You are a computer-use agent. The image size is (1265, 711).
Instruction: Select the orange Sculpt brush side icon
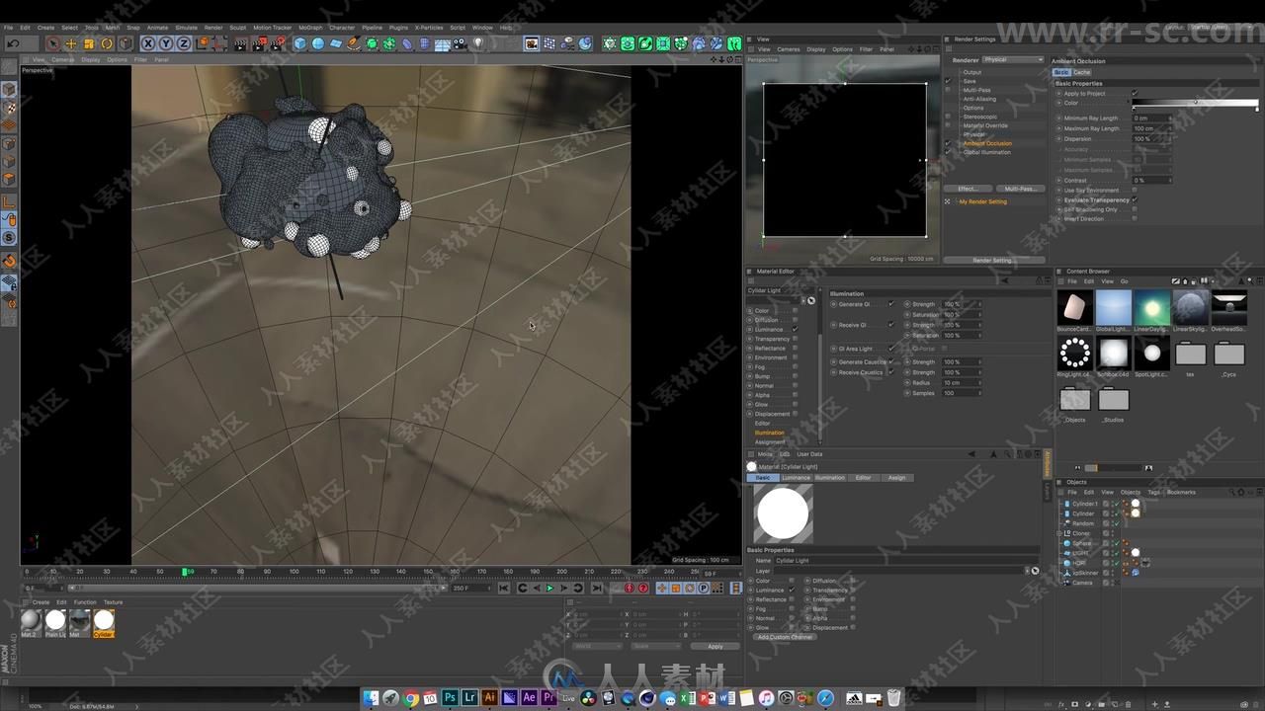pyautogui.click(x=9, y=262)
